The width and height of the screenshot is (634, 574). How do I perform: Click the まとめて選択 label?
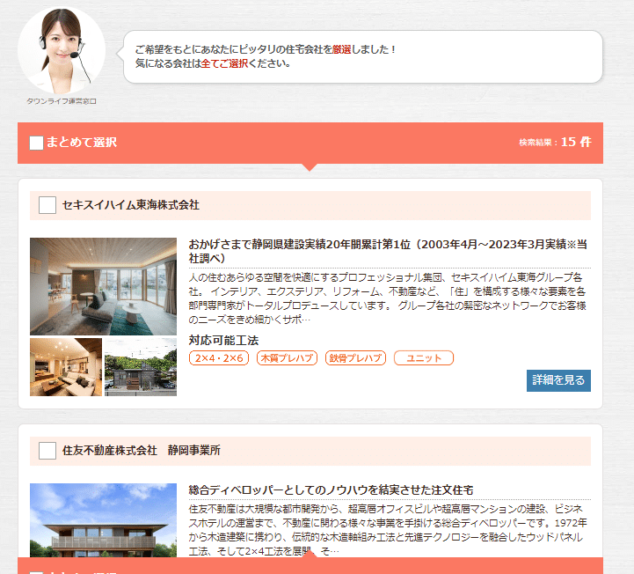[81, 143]
